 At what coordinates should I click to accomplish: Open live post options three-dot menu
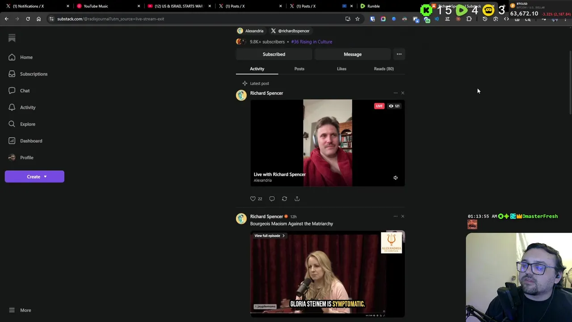(395, 93)
